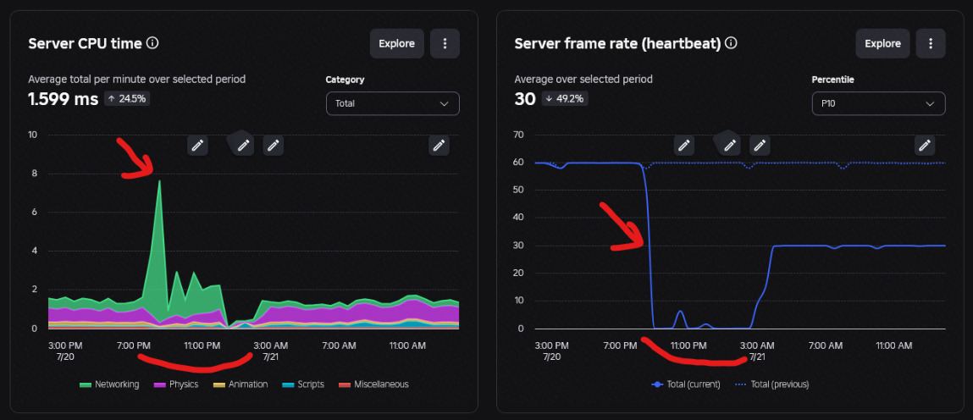This screenshot has width=973, height=420.
Task: Open three-dot menu on Server frame rate card
Action: [x=930, y=43]
